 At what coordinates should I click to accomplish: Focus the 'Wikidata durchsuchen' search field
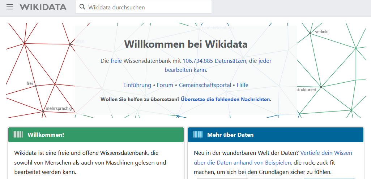[x=144, y=7]
